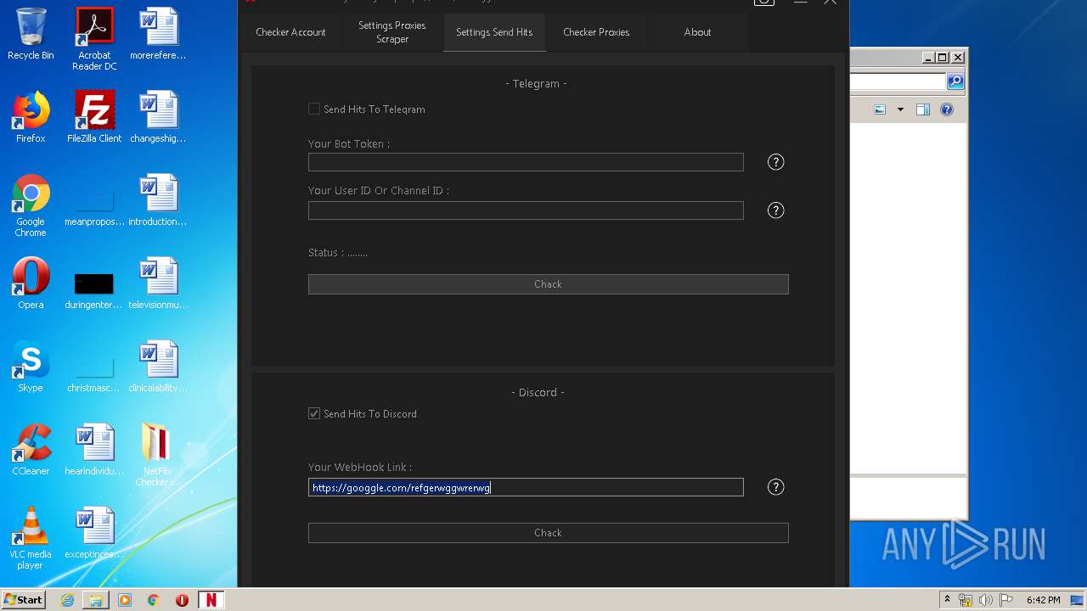
Task: Select televisionmu... Word document
Action: point(158,283)
